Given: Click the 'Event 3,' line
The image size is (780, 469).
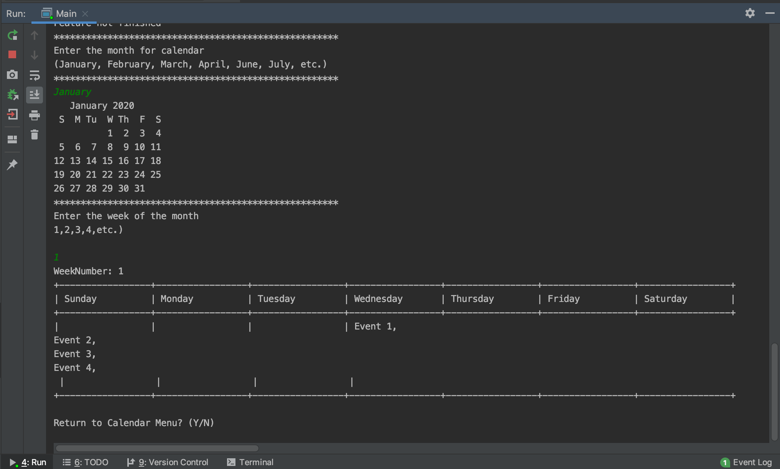Looking at the screenshot, I should 75,354.
